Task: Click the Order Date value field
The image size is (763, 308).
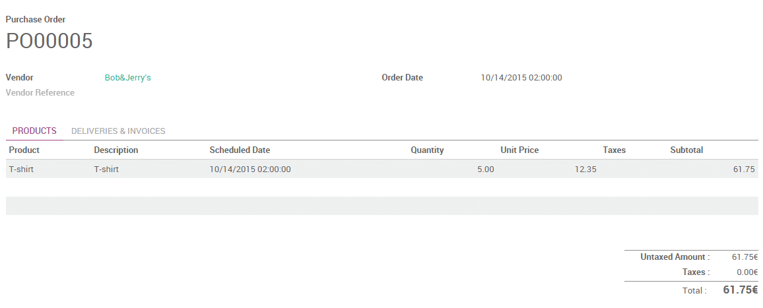Action: (x=521, y=78)
